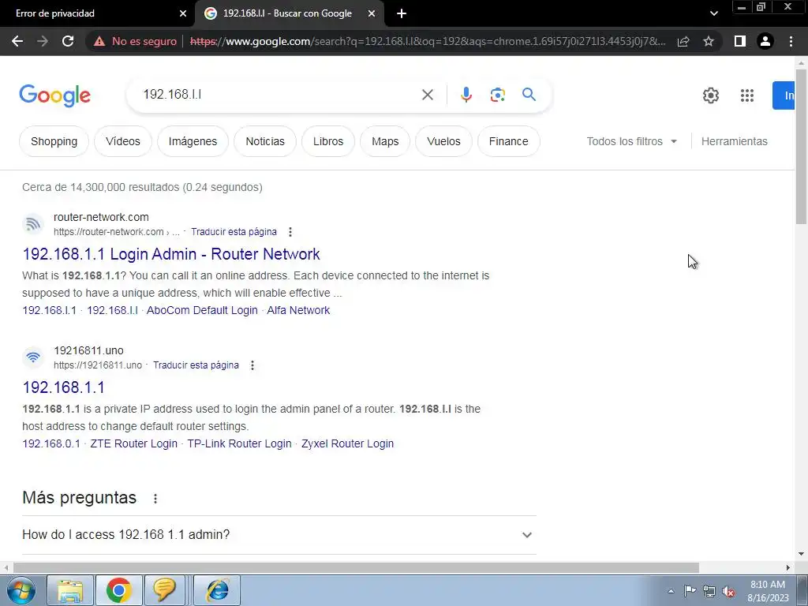Viewport: 808px width, 606px height.
Task: Bookmark this page with the star icon
Action: click(709, 41)
